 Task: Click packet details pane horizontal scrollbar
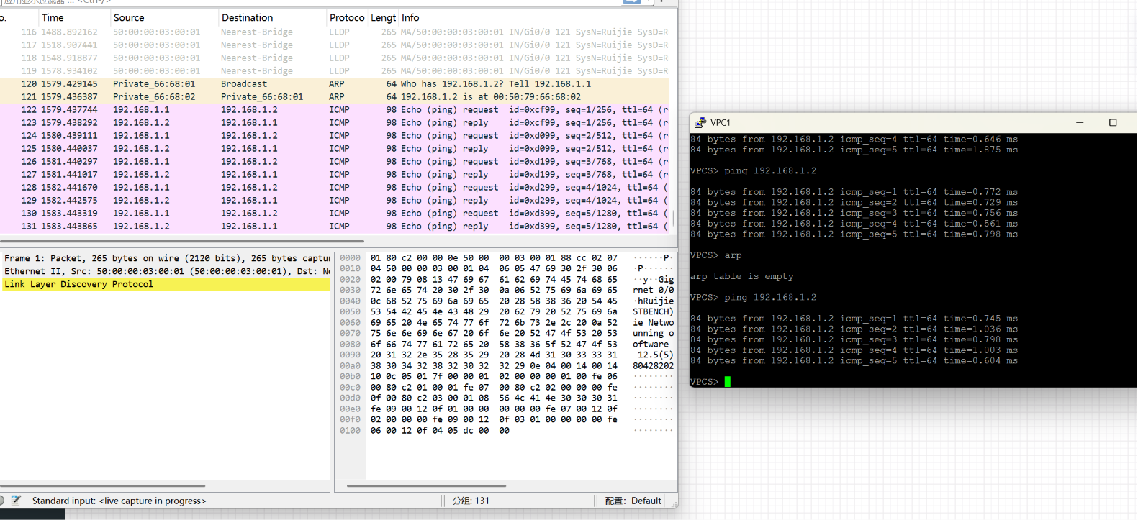(x=103, y=485)
